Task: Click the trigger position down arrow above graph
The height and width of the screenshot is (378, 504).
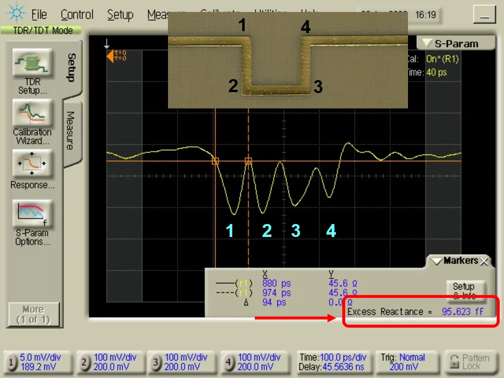Action: (107, 44)
